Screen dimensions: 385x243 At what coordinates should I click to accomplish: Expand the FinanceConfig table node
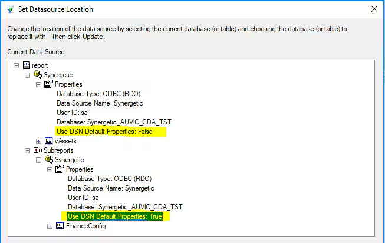click(50, 226)
